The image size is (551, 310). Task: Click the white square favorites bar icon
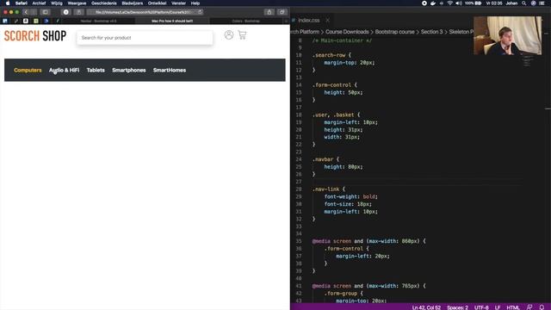point(26,21)
